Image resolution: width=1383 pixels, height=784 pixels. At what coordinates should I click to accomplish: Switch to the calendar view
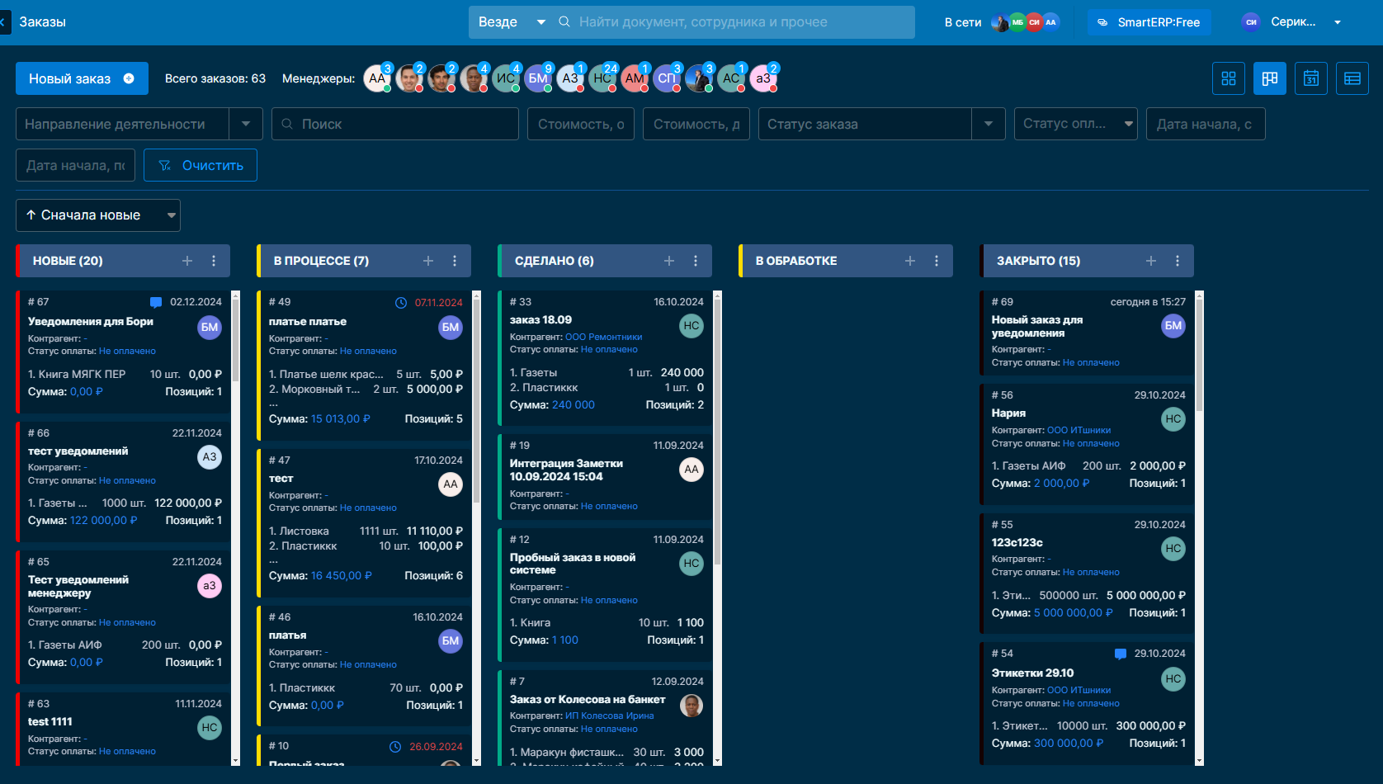pyautogui.click(x=1310, y=78)
